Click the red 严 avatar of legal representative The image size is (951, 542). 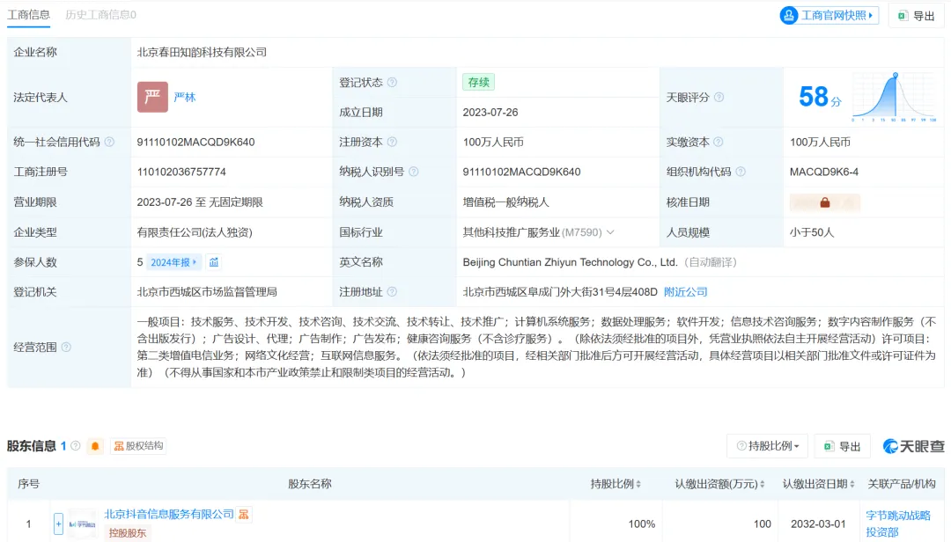coord(152,97)
